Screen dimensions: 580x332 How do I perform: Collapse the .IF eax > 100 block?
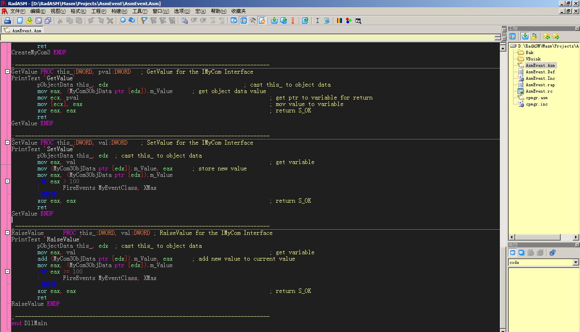pyautogui.click(x=7, y=181)
